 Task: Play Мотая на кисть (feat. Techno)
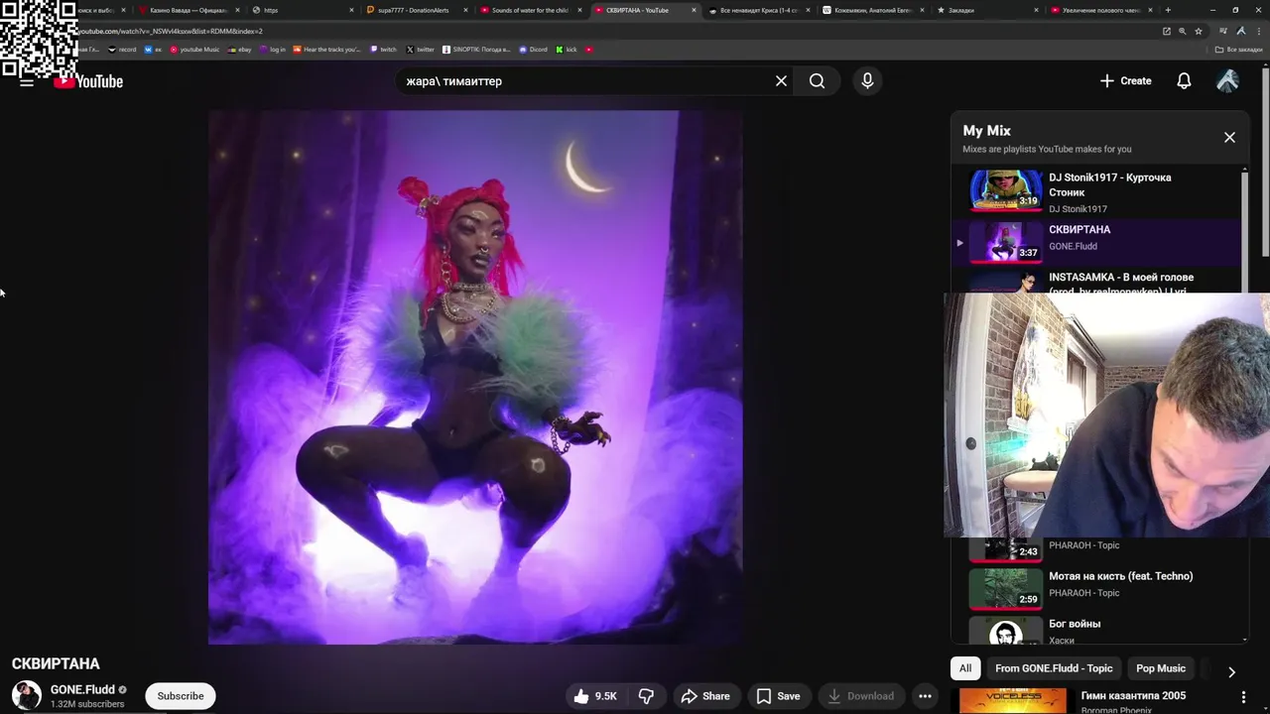pyautogui.click(x=1095, y=587)
